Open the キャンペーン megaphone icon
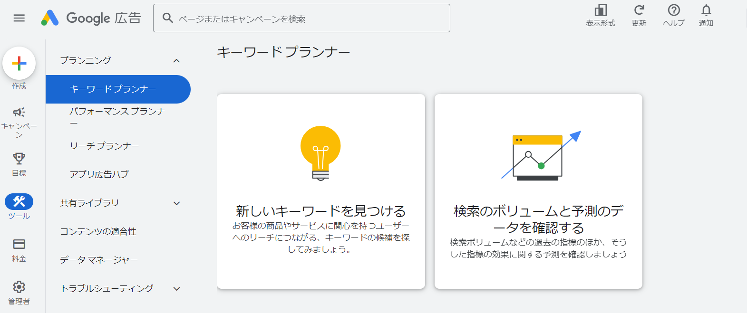The width and height of the screenshot is (747, 313). [x=19, y=112]
